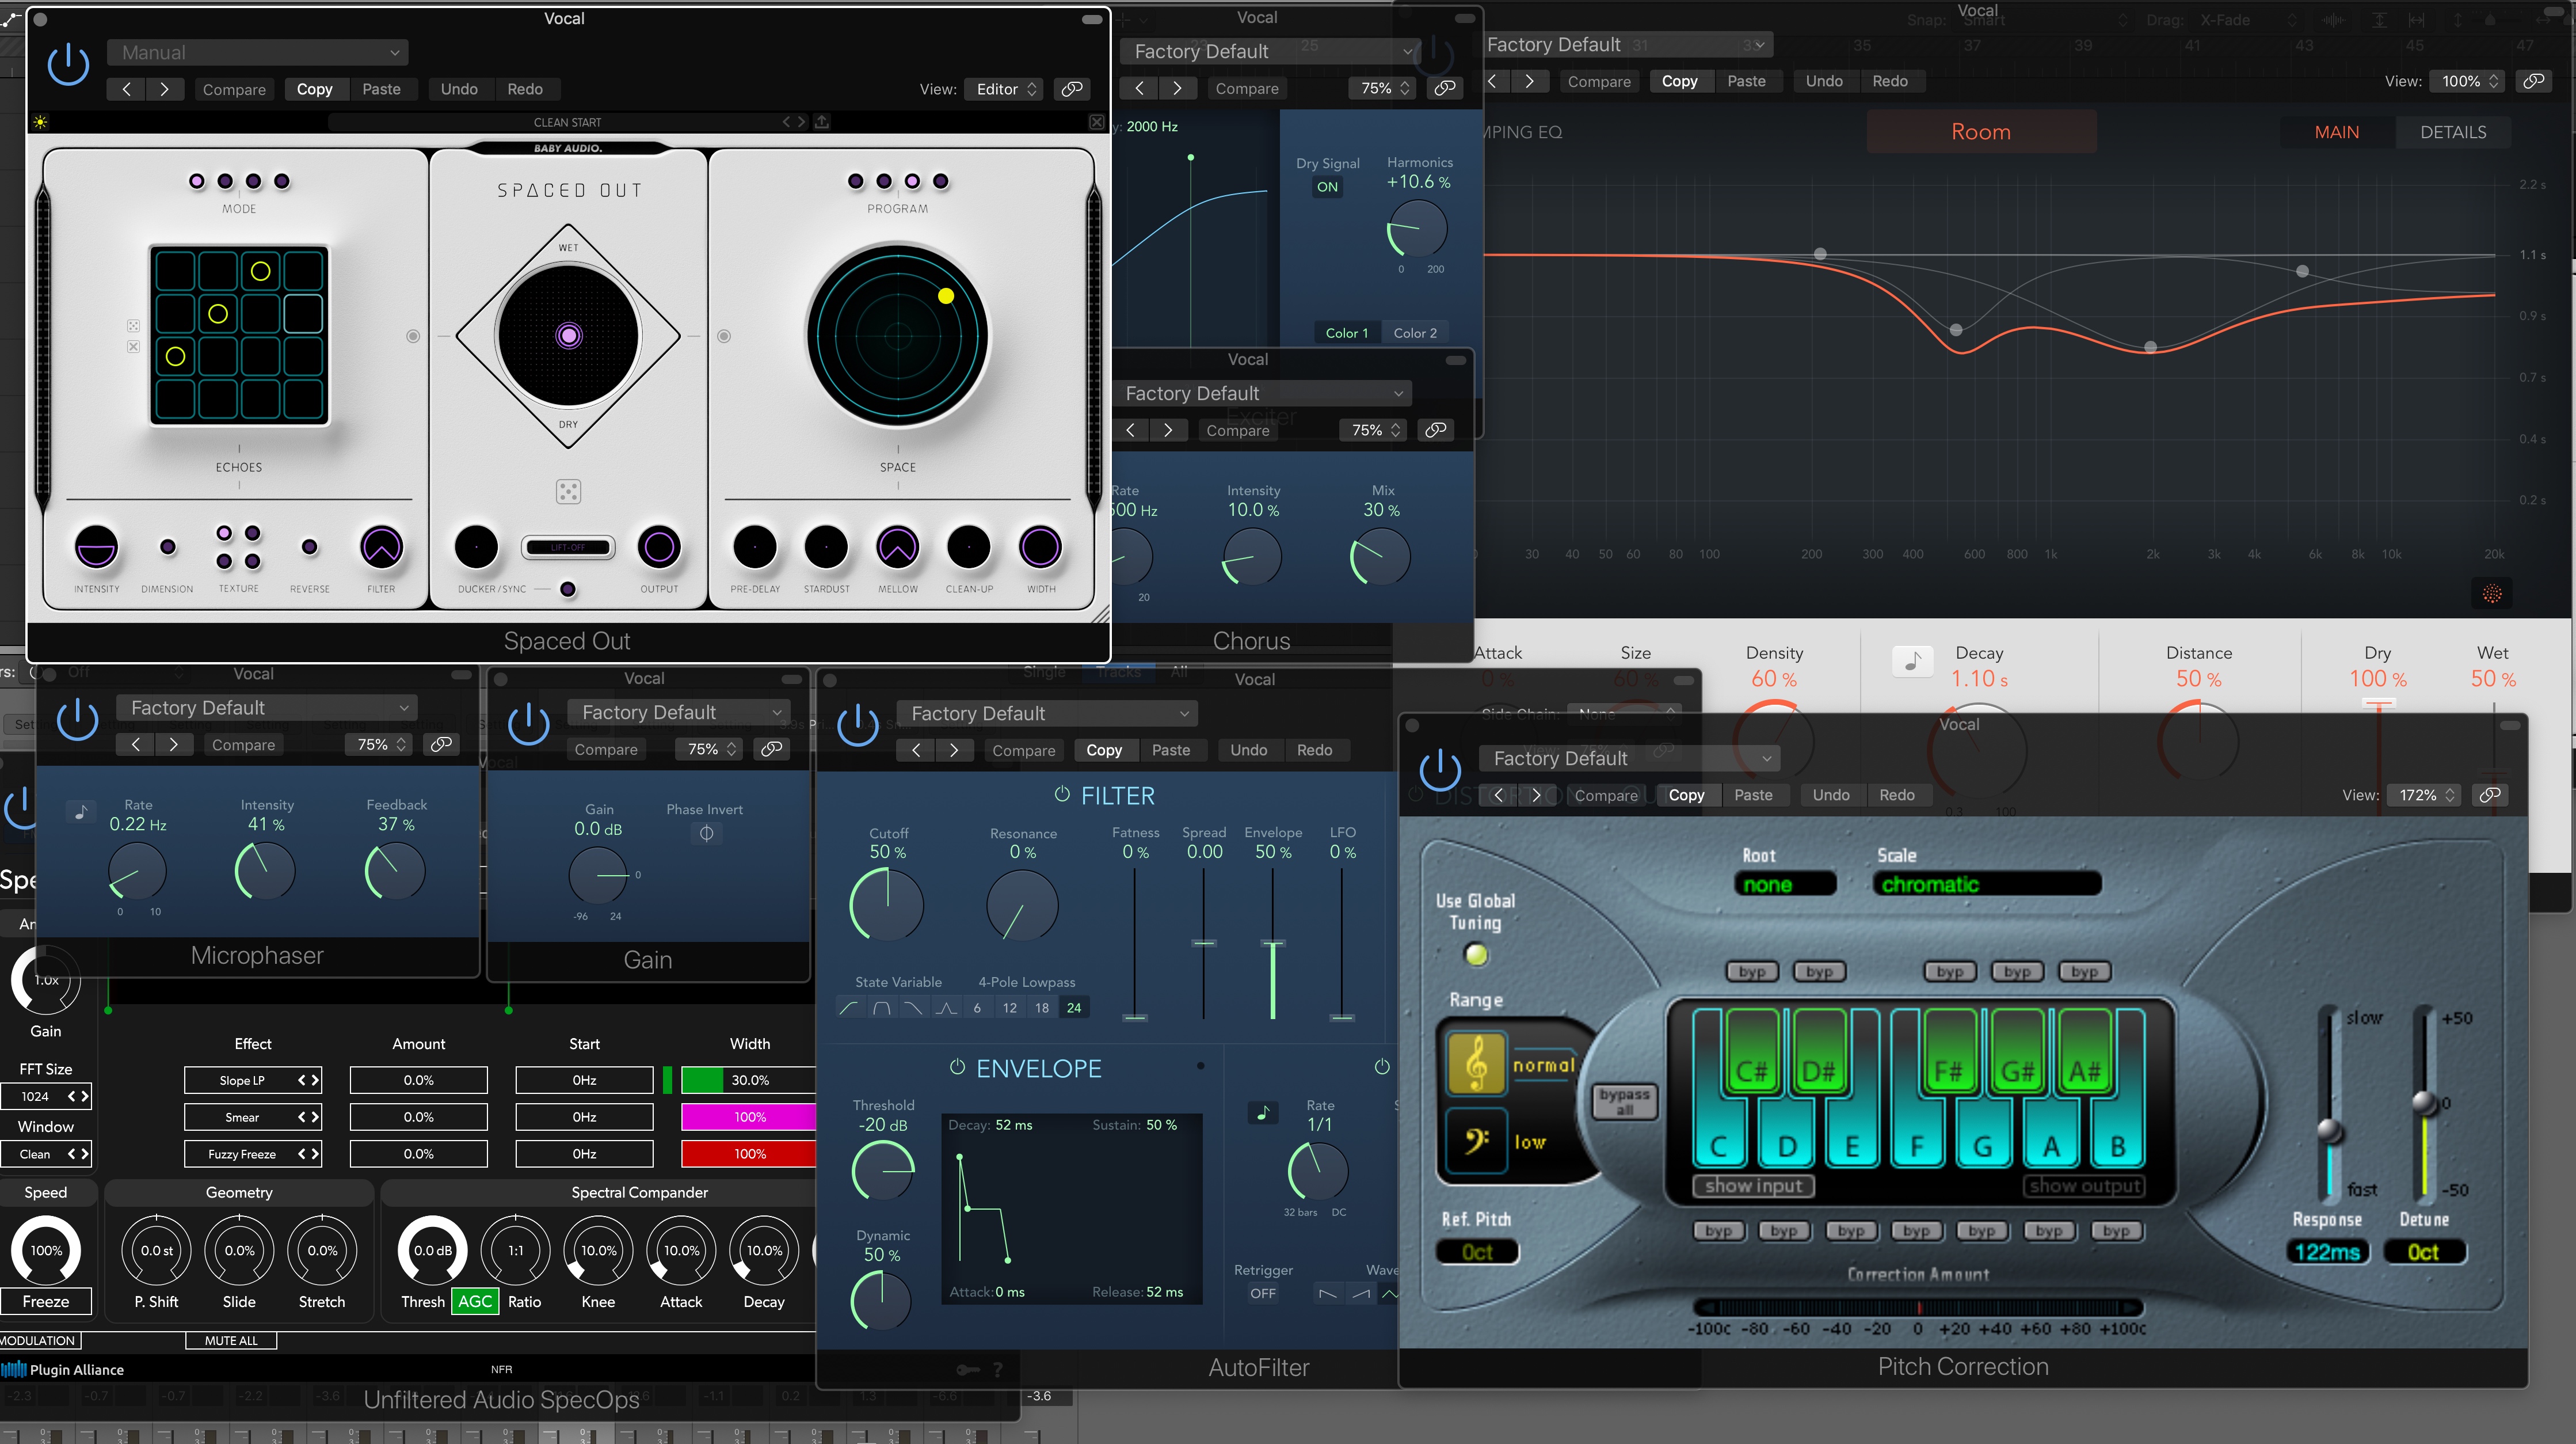Select Color 1 in Exciter
This screenshot has height=1444, width=2576.
coord(1346,333)
